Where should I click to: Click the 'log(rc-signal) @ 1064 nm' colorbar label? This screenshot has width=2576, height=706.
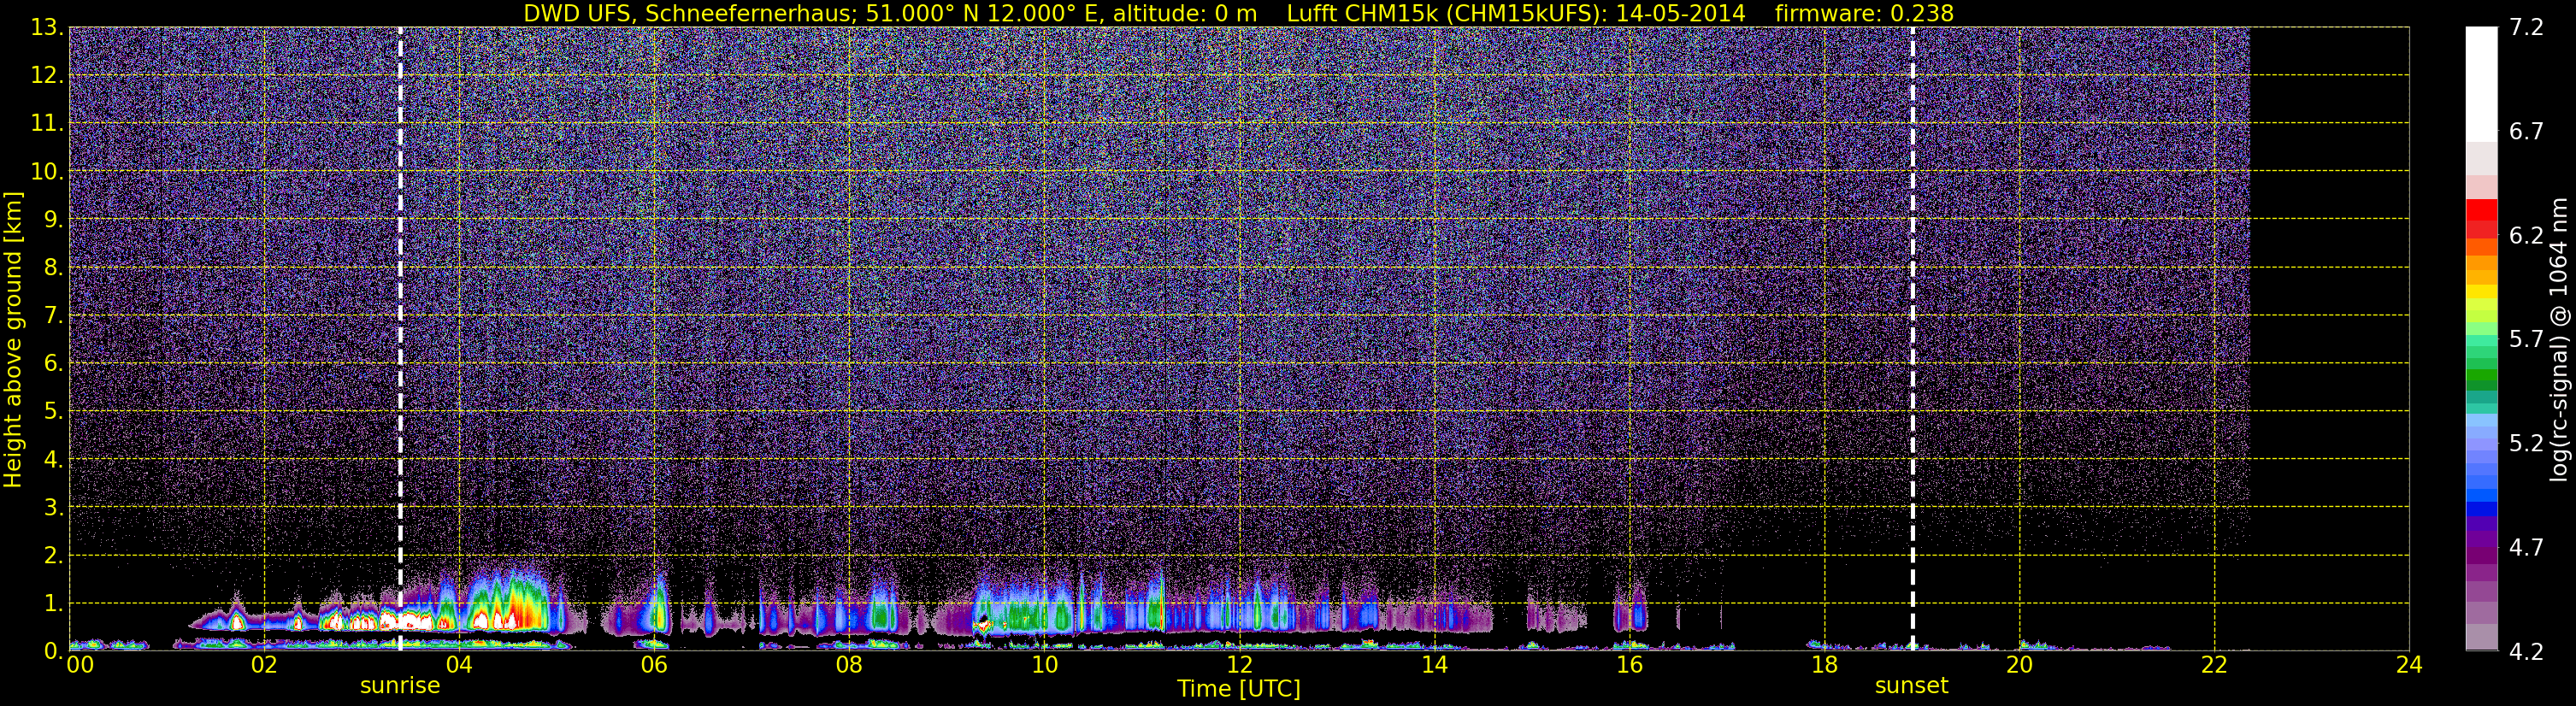coord(2558,340)
